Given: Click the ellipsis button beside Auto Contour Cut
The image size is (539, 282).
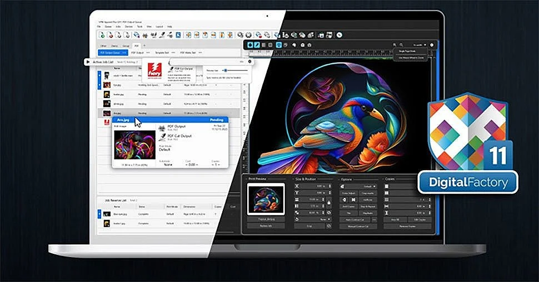Looking at the screenshot, I should (375, 219).
